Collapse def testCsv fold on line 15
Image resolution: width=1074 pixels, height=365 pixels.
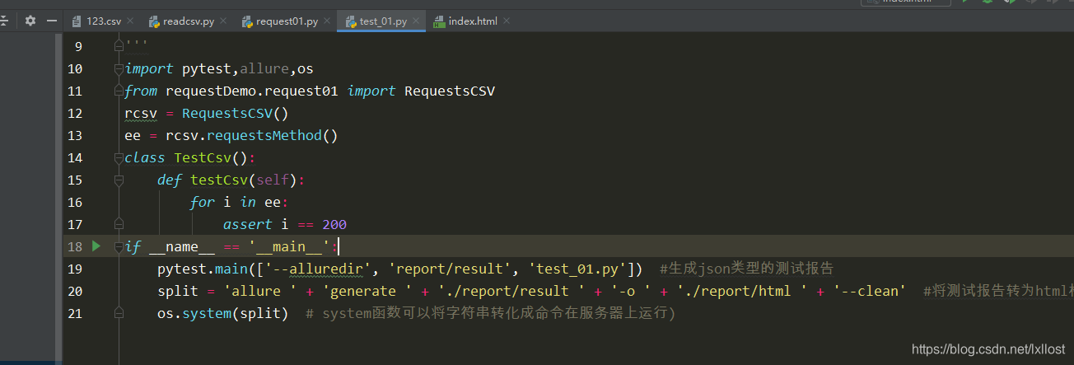click(x=119, y=180)
